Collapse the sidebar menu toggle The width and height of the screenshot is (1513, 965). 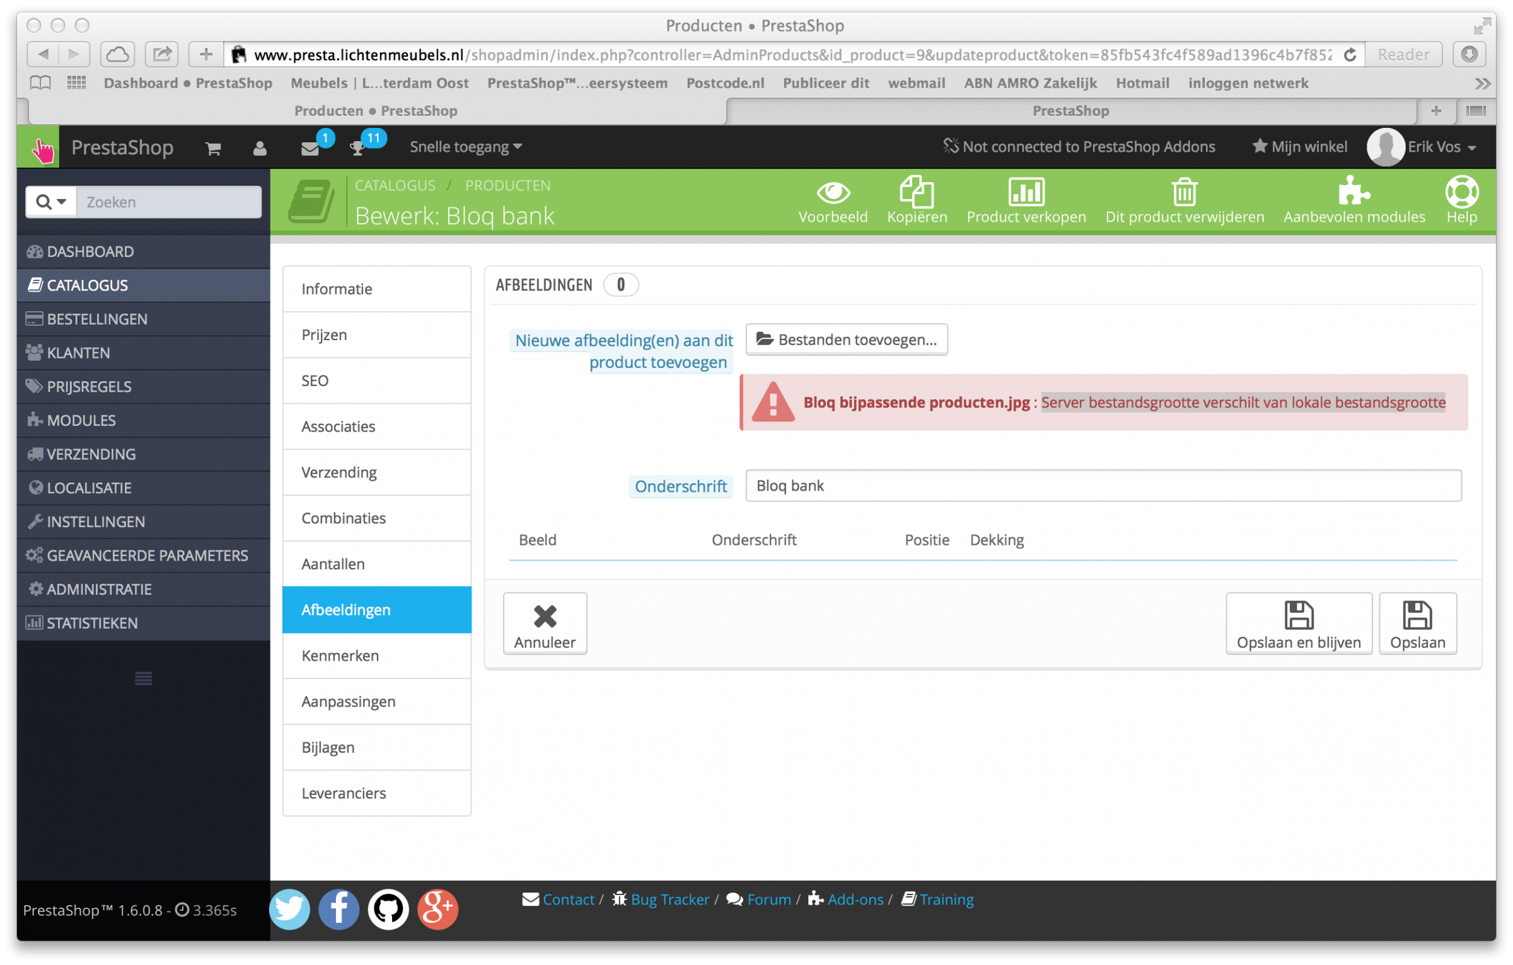143,678
